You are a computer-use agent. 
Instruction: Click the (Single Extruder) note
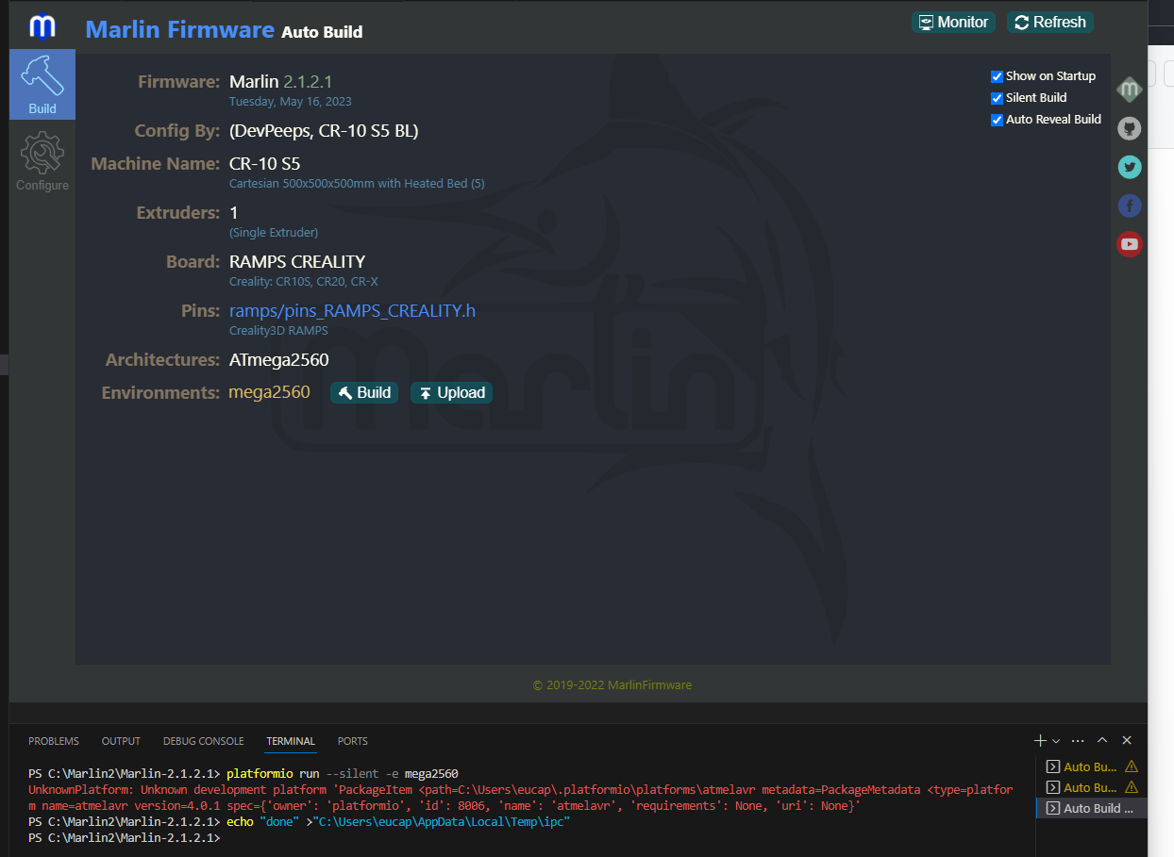[x=274, y=232]
